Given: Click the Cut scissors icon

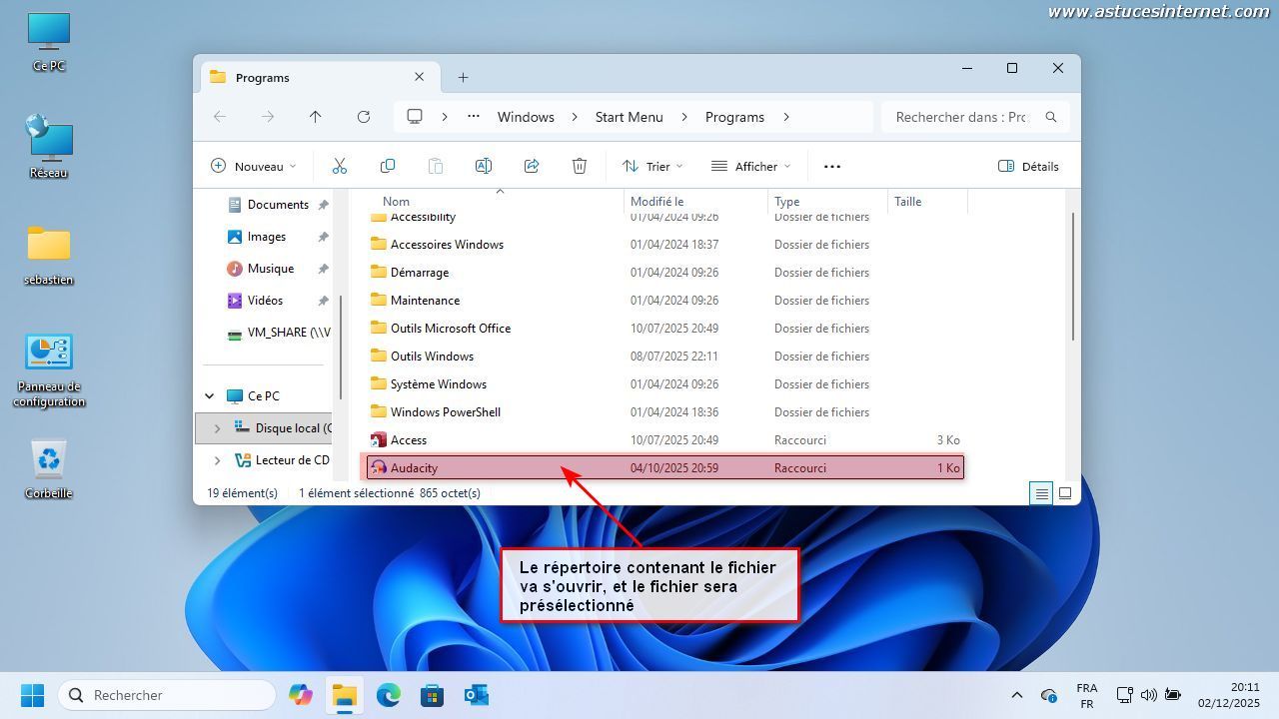Looking at the screenshot, I should click(340, 166).
